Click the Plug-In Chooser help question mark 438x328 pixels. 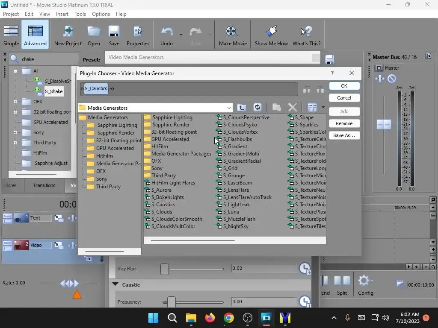tap(332, 73)
